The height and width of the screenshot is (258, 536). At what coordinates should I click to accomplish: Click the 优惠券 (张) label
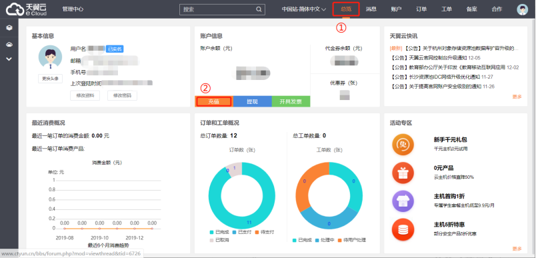(x=343, y=83)
